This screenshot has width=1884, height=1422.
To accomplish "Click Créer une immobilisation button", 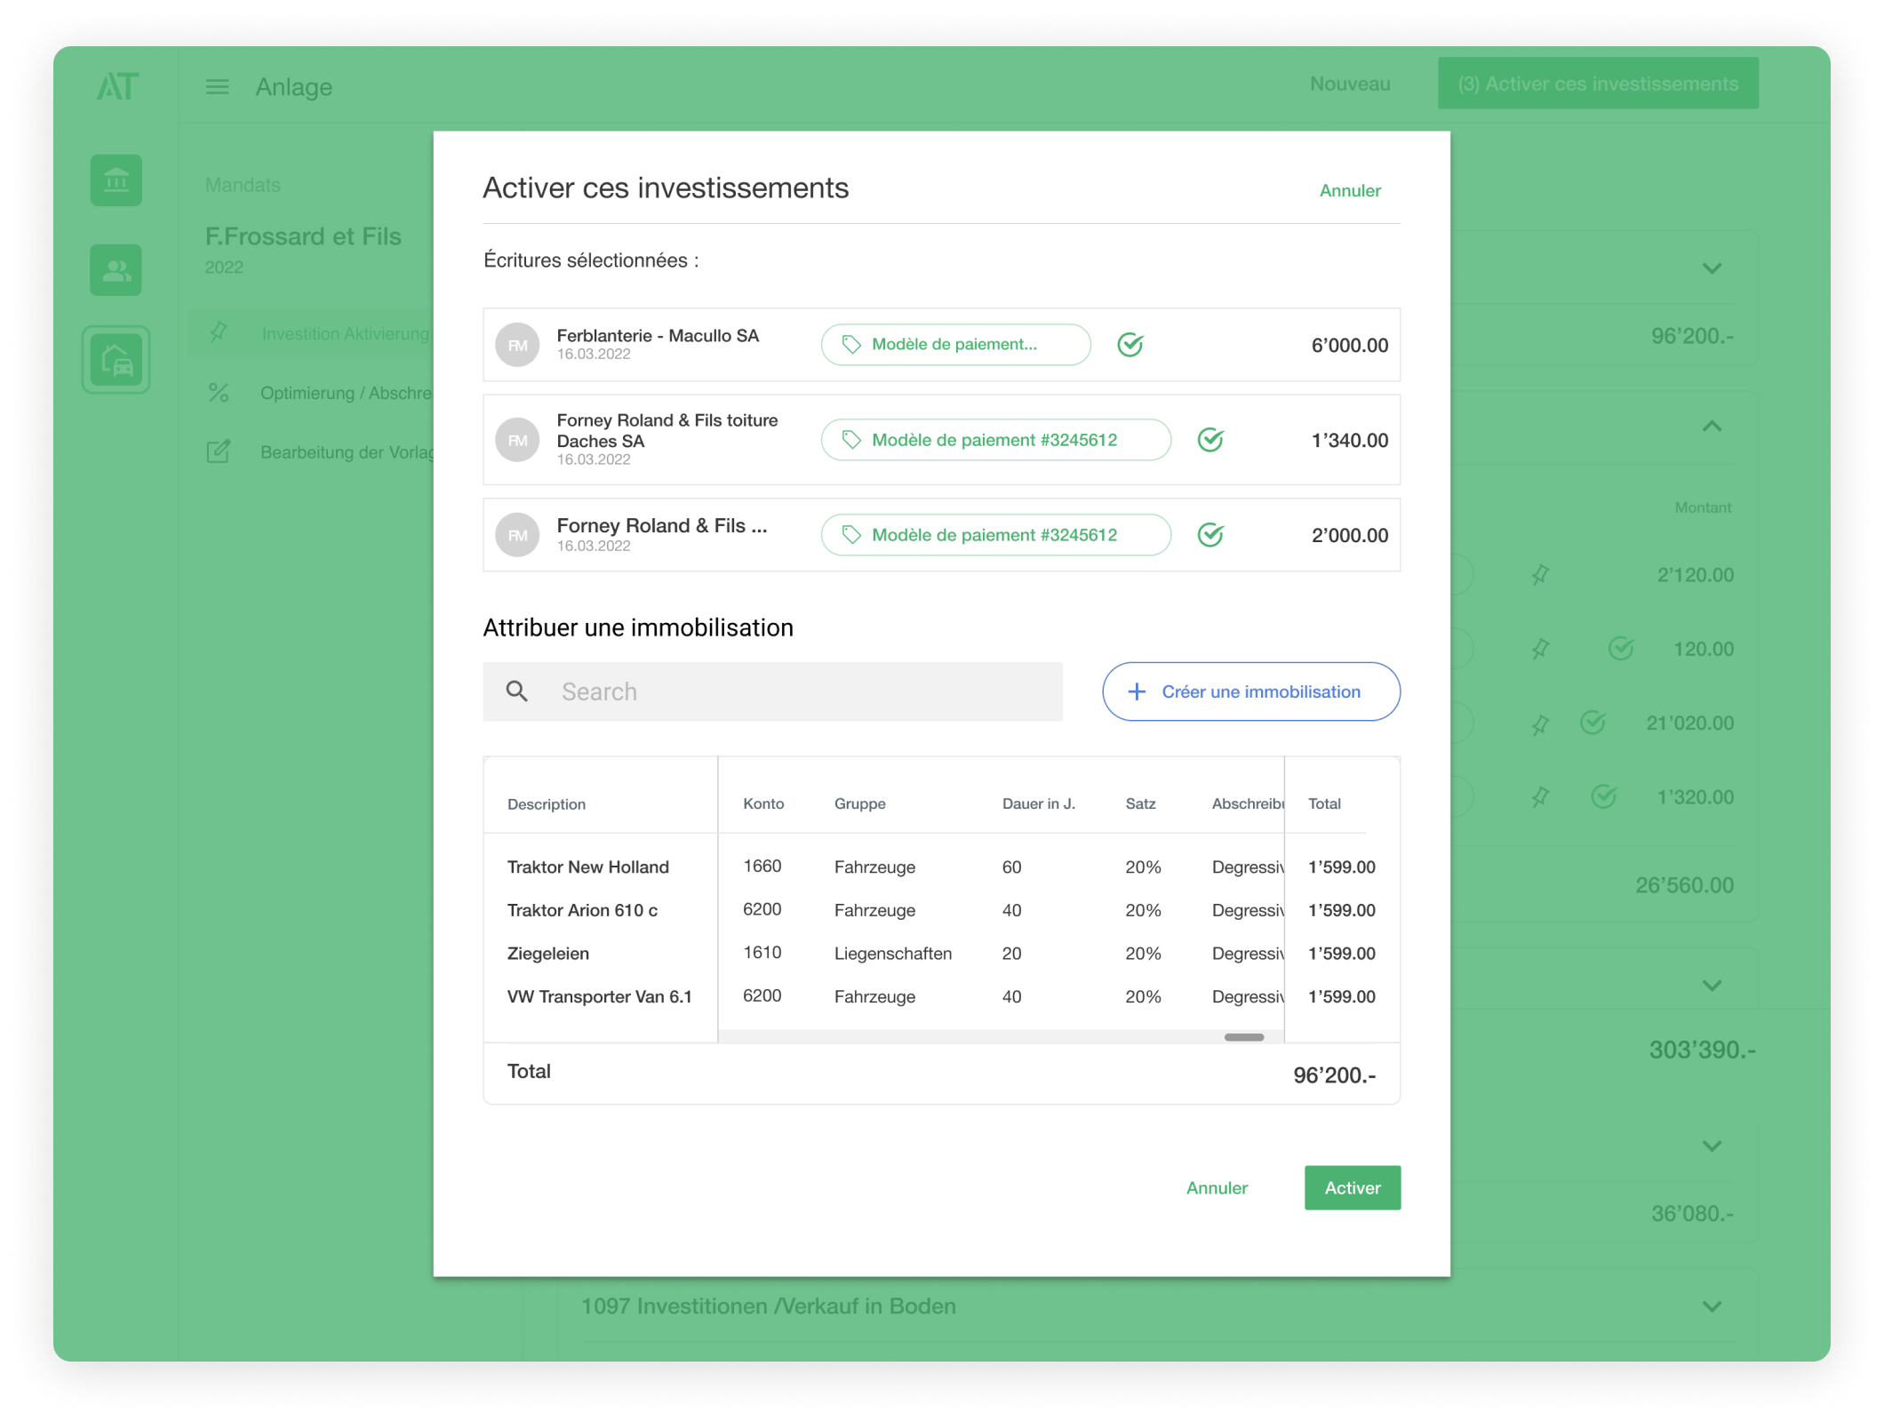I will (x=1251, y=691).
